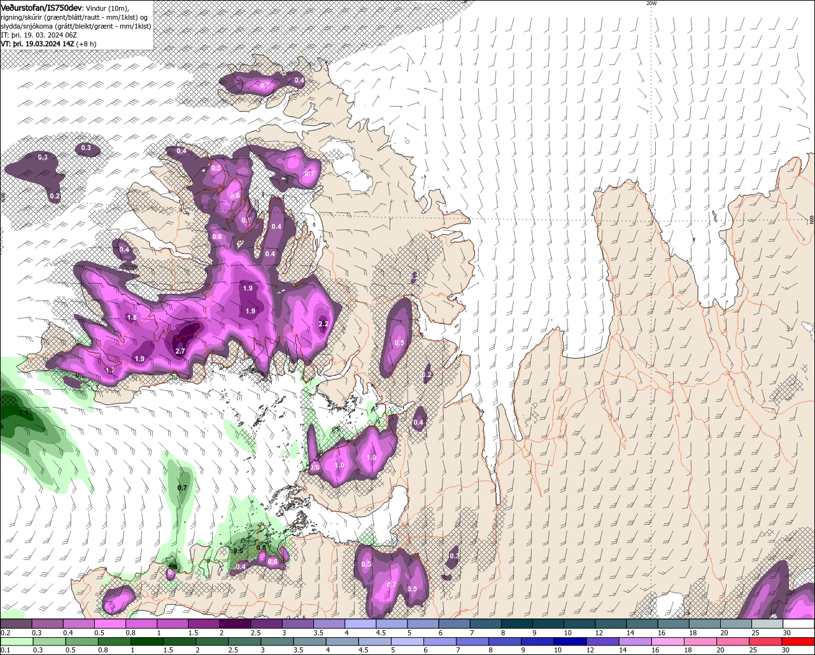This screenshot has width=815, height=655.
Task: Click the 1.1 rain value in green area
Action: click(x=24, y=413)
